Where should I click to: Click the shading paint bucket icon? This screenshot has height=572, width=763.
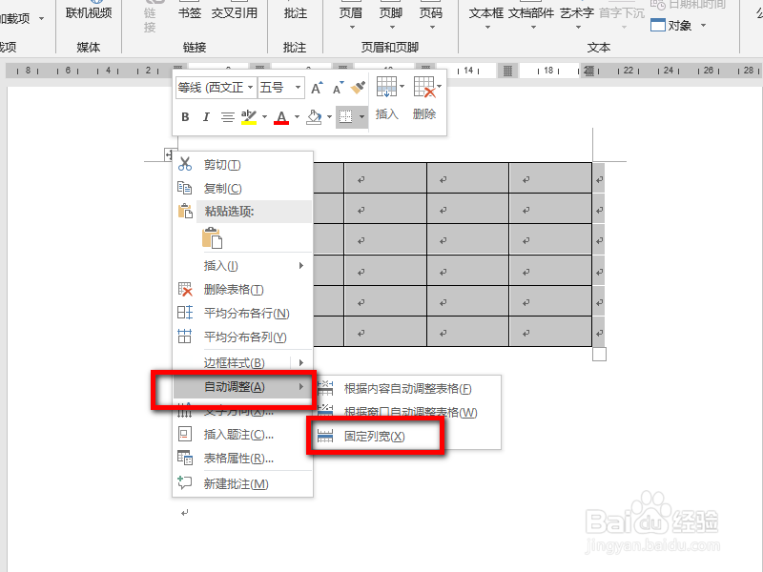(314, 116)
